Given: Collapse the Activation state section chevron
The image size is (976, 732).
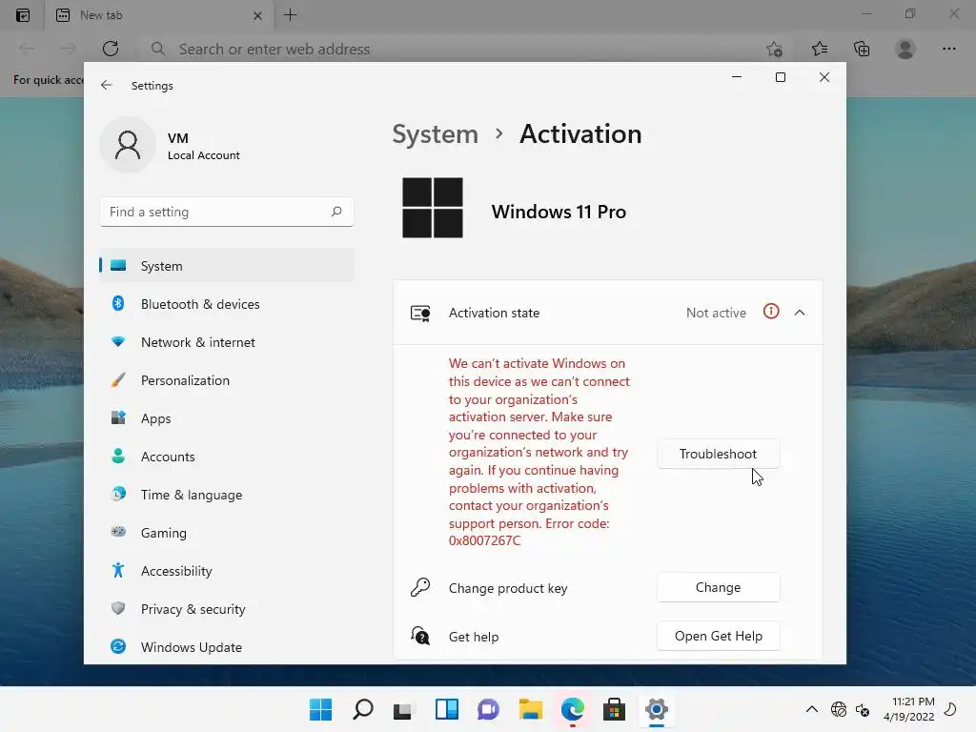Looking at the screenshot, I should [x=800, y=313].
